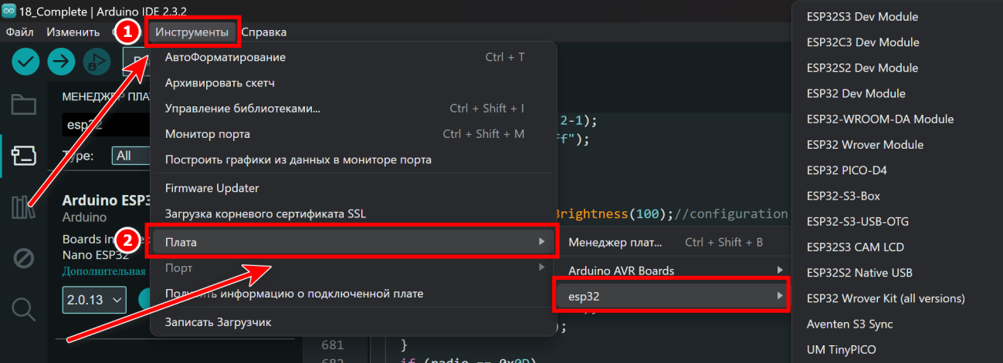Click the esp32 boards search field

(107, 124)
